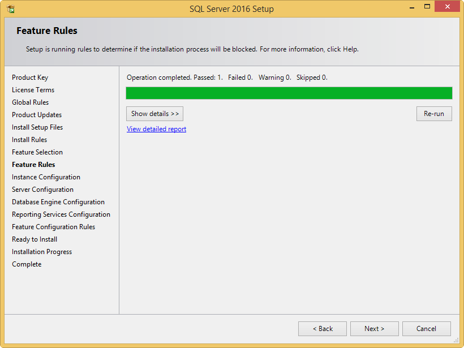
Task: Select Feature Selection step
Action: 37,152
